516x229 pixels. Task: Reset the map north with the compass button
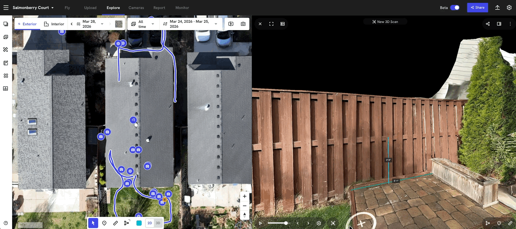coord(244,215)
